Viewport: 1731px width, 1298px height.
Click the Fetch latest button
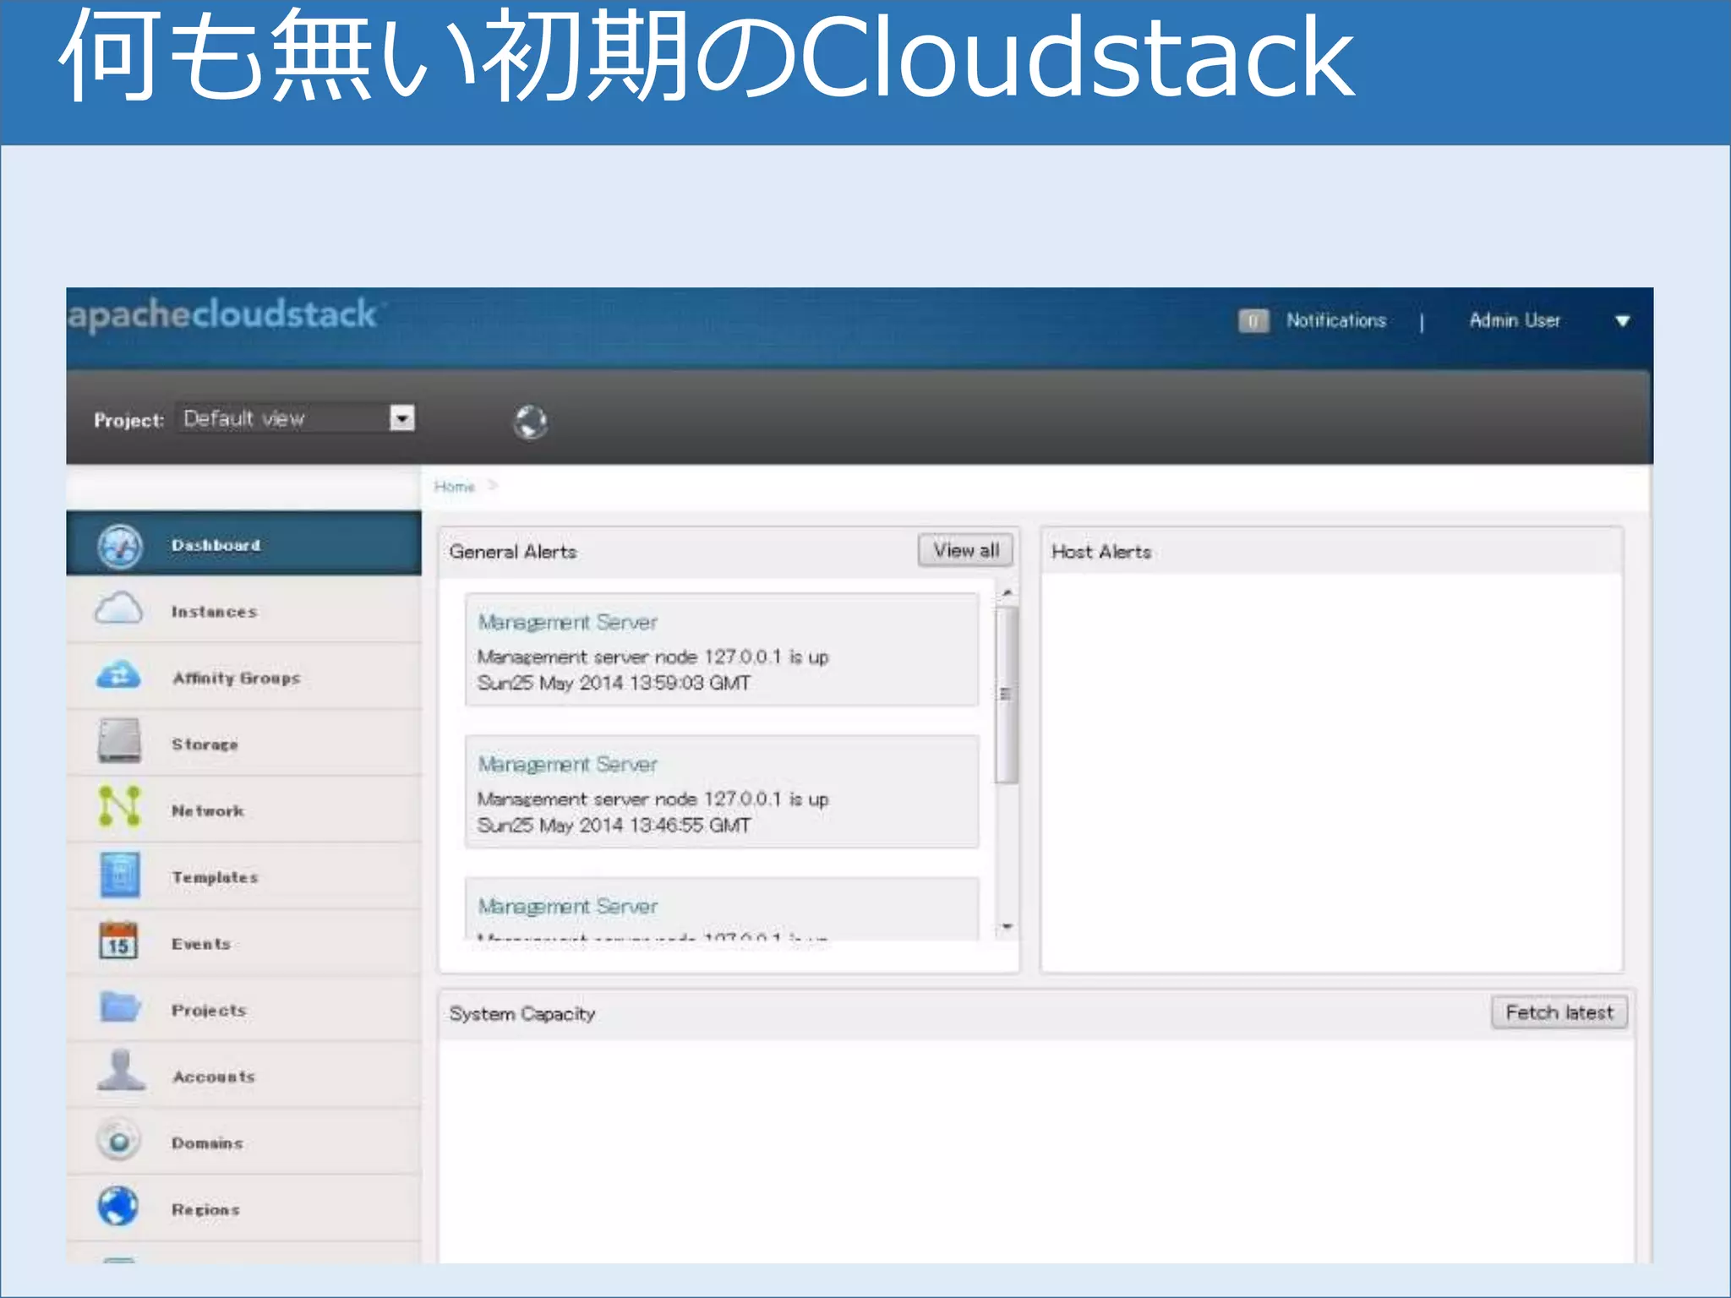click(1559, 1012)
